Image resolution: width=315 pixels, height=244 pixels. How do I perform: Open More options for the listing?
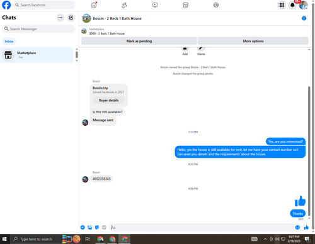click(253, 41)
